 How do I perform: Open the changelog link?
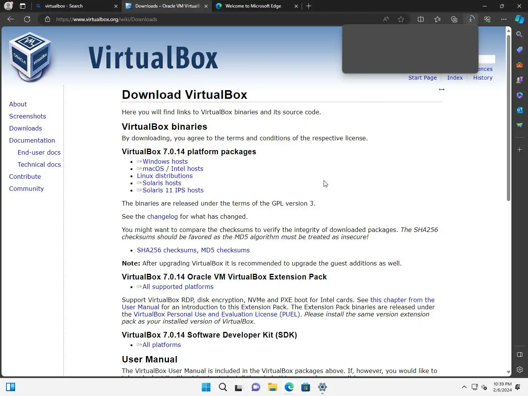point(163,216)
